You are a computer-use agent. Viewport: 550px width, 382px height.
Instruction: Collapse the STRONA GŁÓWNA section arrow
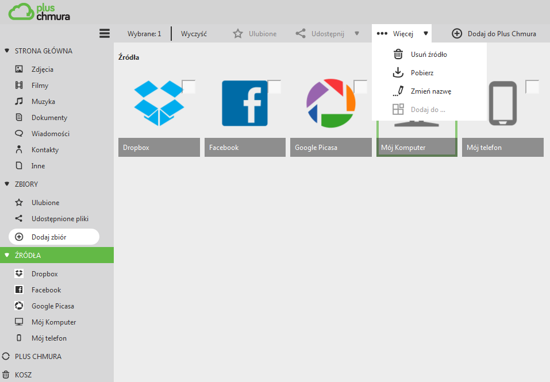pyautogui.click(x=7, y=51)
